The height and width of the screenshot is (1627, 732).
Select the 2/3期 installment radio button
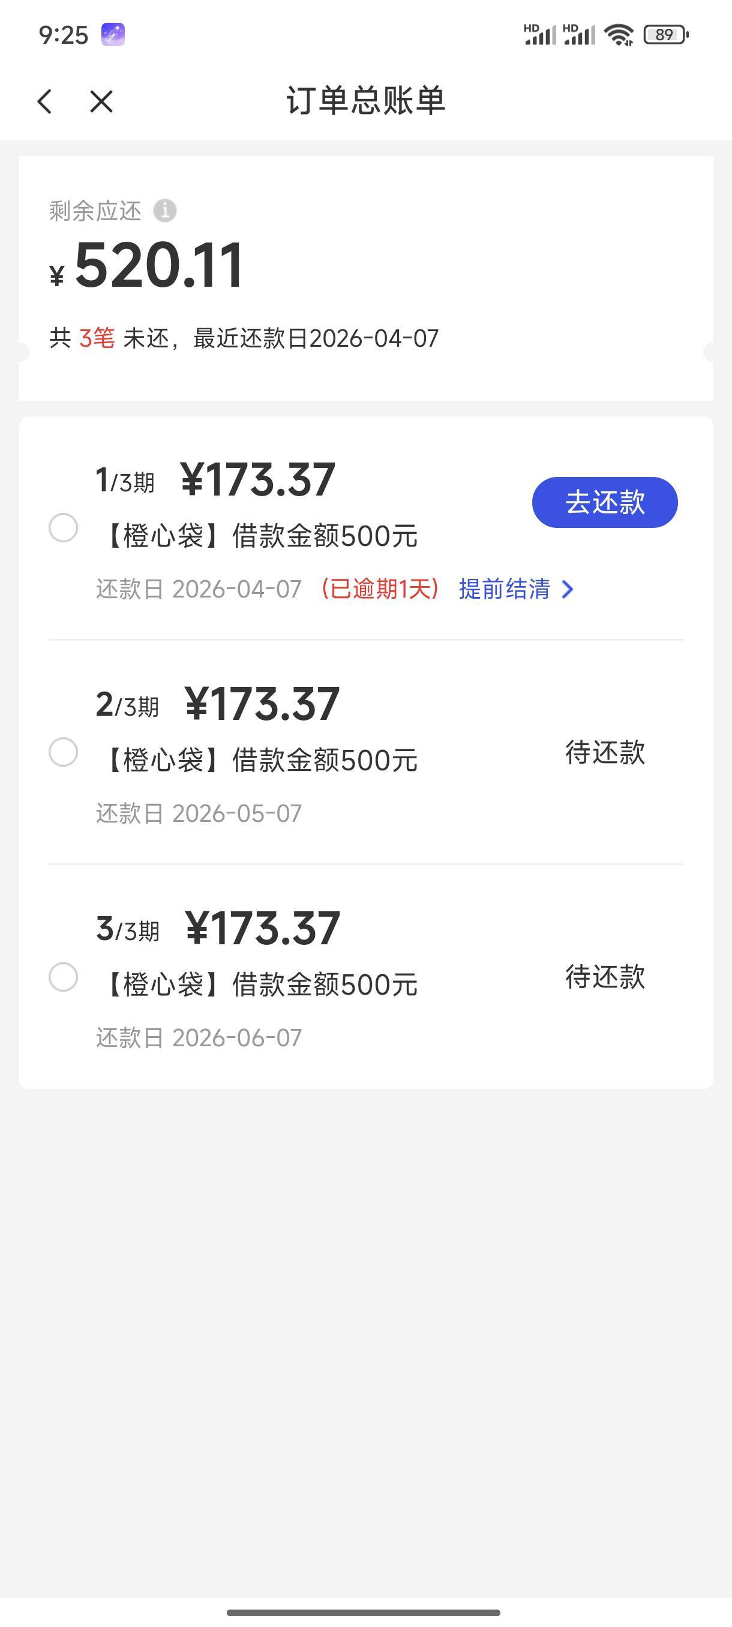[63, 752]
